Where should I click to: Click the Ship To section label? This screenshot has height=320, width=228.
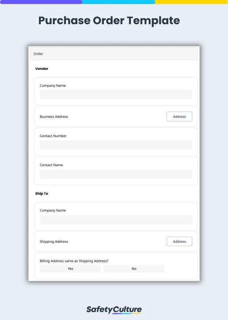pyautogui.click(x=41, y=194)
